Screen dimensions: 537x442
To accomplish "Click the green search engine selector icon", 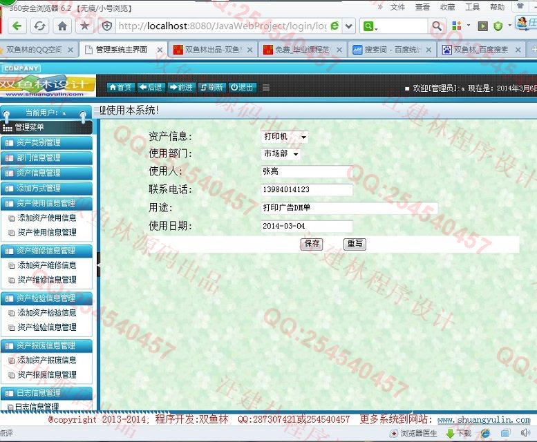I will pyautogui.click(x=369, y=26).
